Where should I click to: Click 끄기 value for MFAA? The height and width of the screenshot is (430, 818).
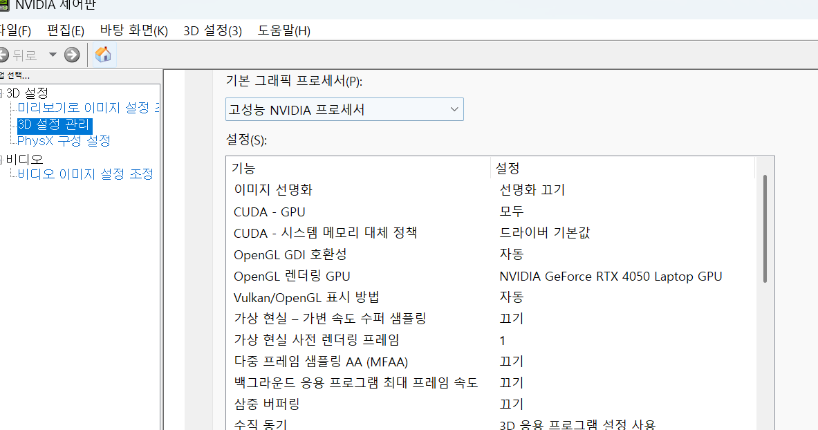tap(512, 362)
